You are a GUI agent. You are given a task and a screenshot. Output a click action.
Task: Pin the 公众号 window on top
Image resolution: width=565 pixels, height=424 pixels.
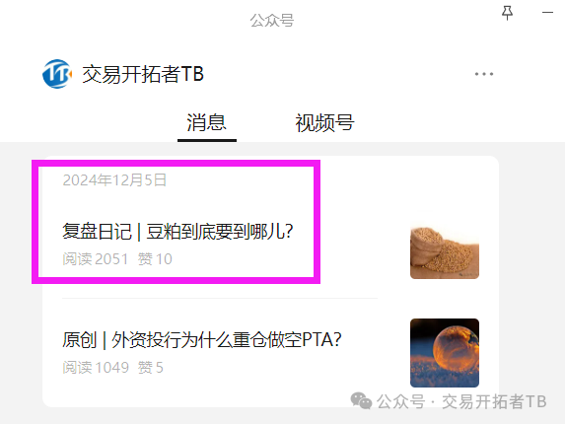[508, 13]
